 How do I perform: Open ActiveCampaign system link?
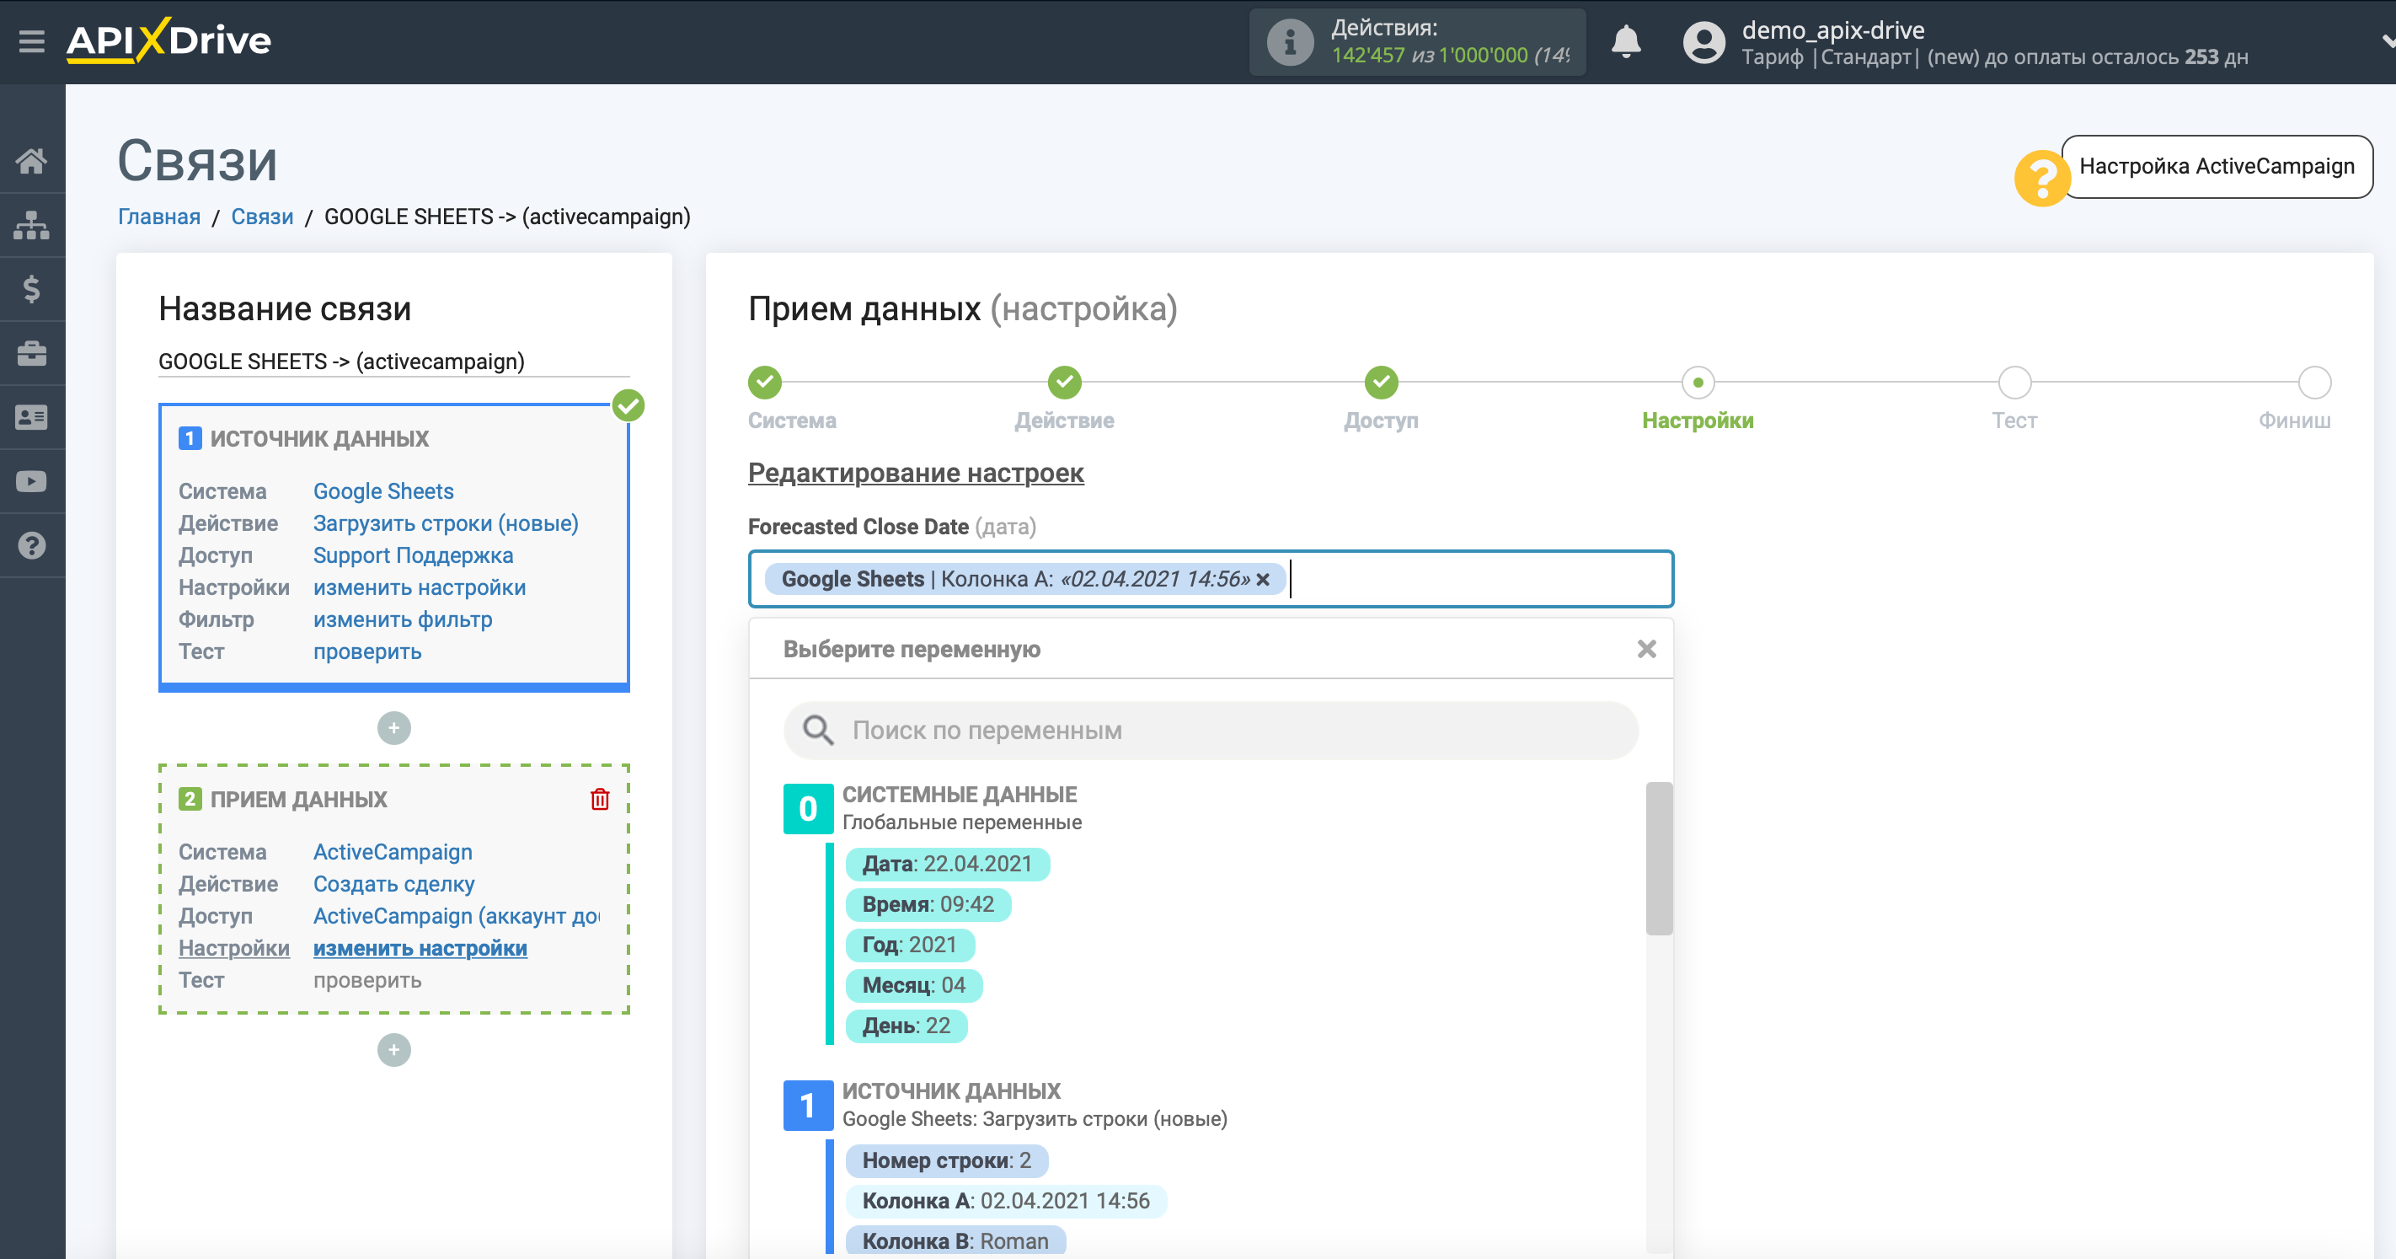(393, 852)
